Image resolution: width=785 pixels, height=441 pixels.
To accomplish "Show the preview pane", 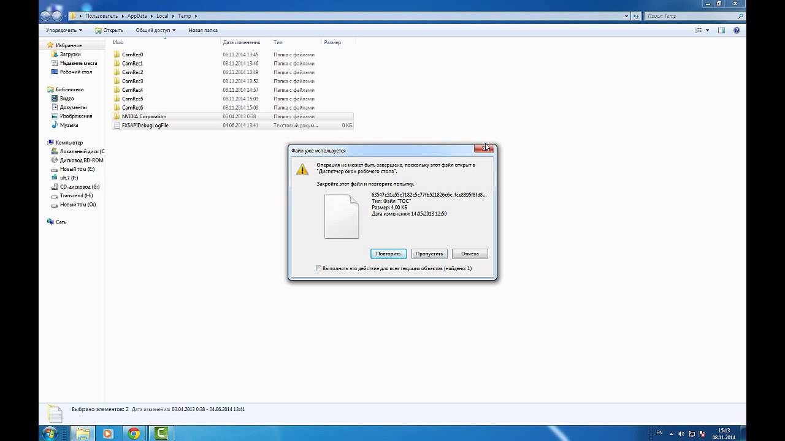I will coord(722,30).
